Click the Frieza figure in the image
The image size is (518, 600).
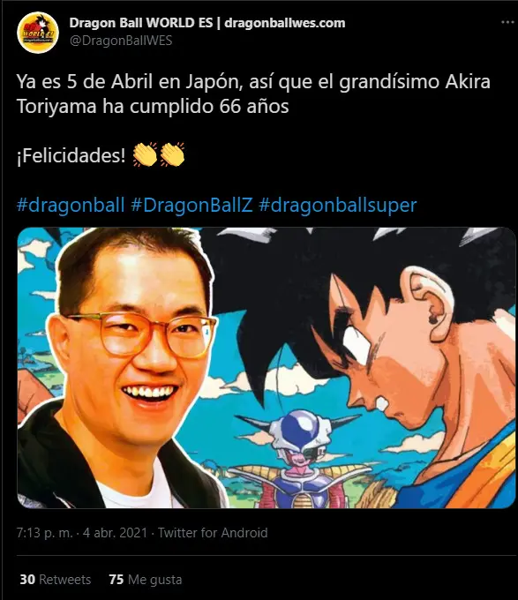(300, 457)
